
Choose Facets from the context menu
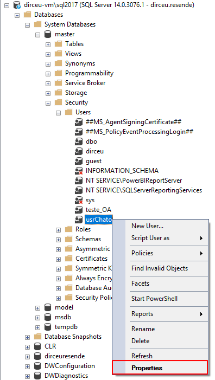(x=160, y=284)
